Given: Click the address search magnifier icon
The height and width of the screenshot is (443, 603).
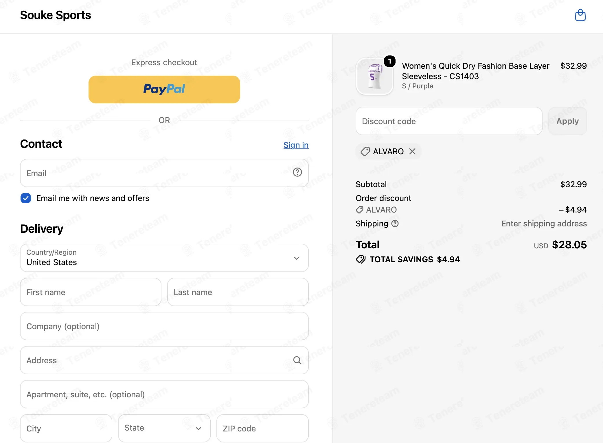Looking at the screenshot, I should click(x=297, y=360).
